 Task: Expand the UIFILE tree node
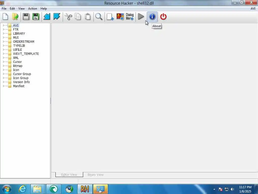[4, 50]
